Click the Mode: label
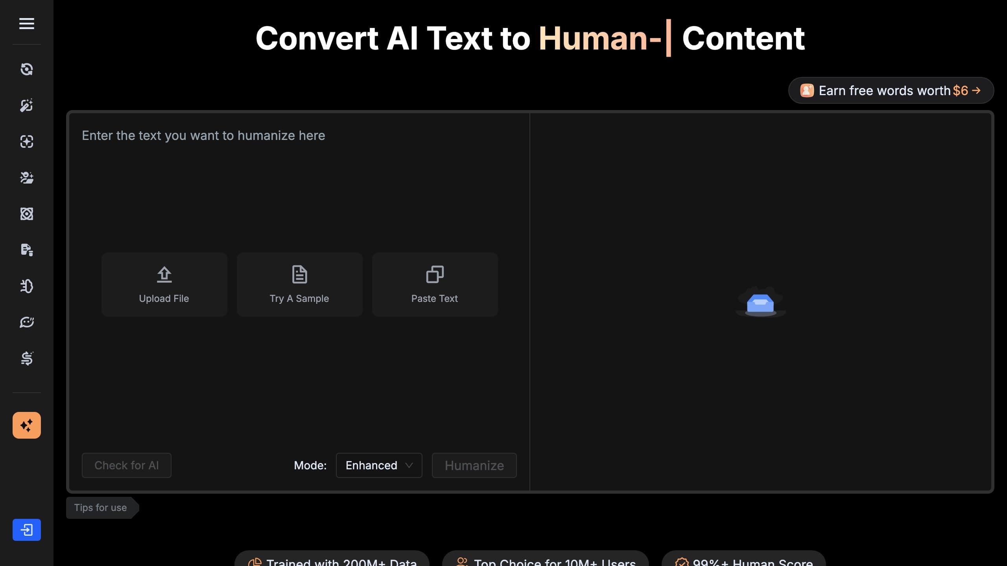This screenshot has width=1007, height=566. point(310,465)
